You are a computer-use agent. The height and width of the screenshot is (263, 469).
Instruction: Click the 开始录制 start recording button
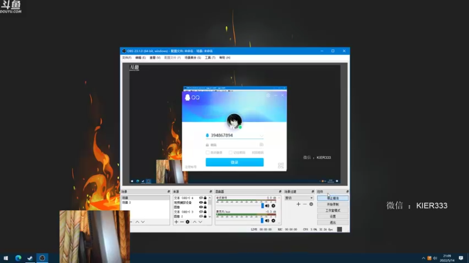(x=332, y=204)
